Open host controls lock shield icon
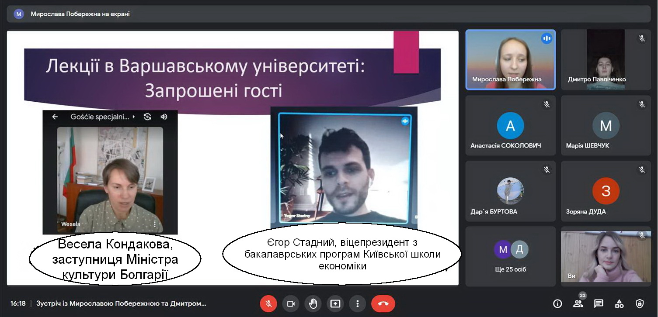Viewport: 658px width, 317px height. pos(640,303)
